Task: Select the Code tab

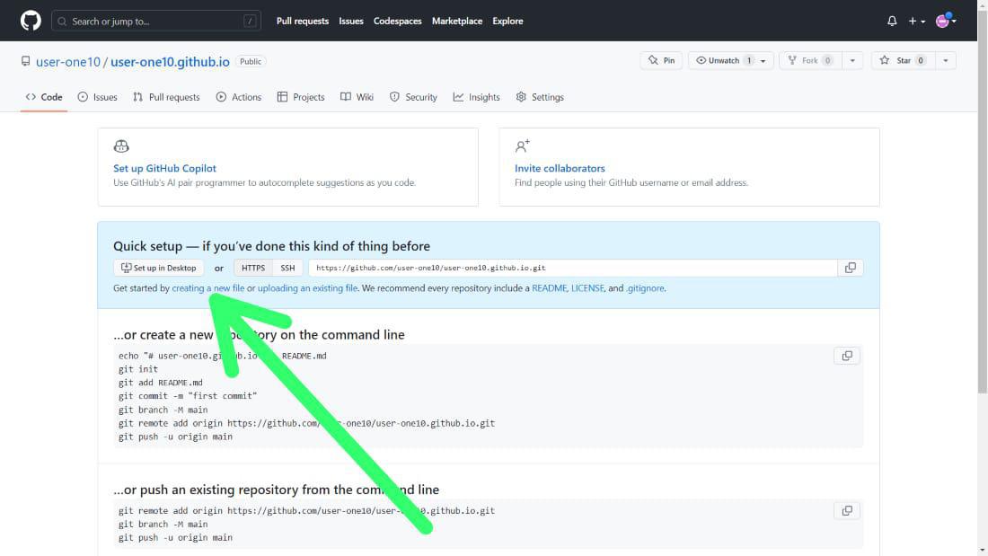Action: (43, 97)
